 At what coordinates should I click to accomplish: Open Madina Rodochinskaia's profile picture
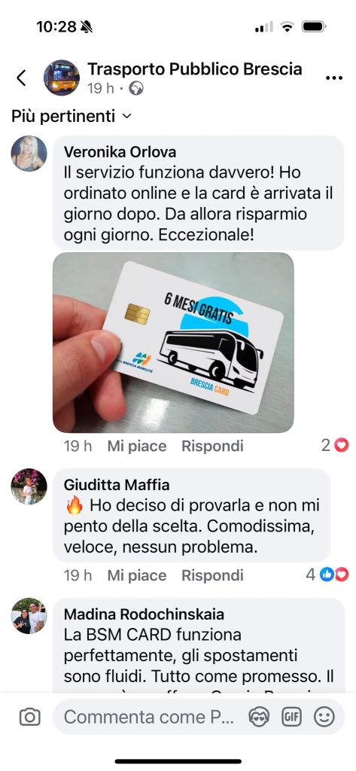tap(29, 616)
